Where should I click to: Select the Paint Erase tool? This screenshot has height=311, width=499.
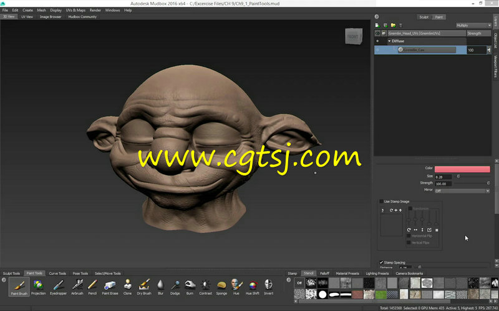(x=110, y=287)
